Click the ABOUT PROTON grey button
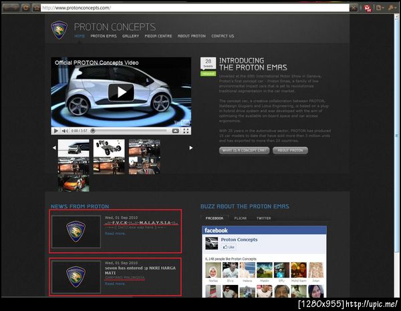Image resolution: width=401 pixels, height=311 pixels. [290, 150]
